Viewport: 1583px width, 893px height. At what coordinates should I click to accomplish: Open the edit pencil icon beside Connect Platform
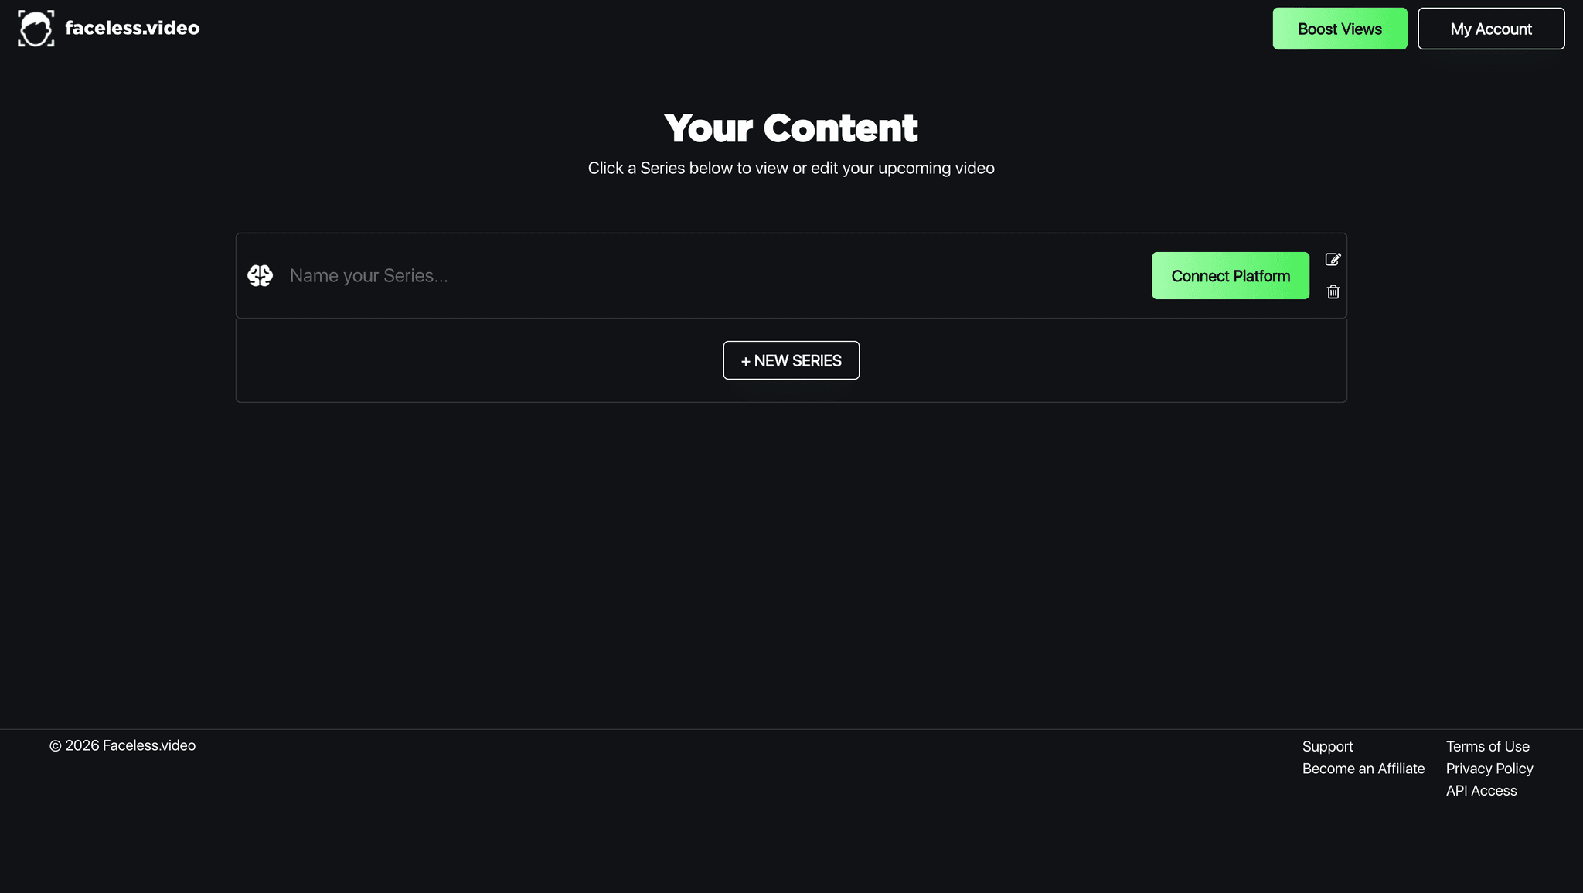(x=1333, y=259)
